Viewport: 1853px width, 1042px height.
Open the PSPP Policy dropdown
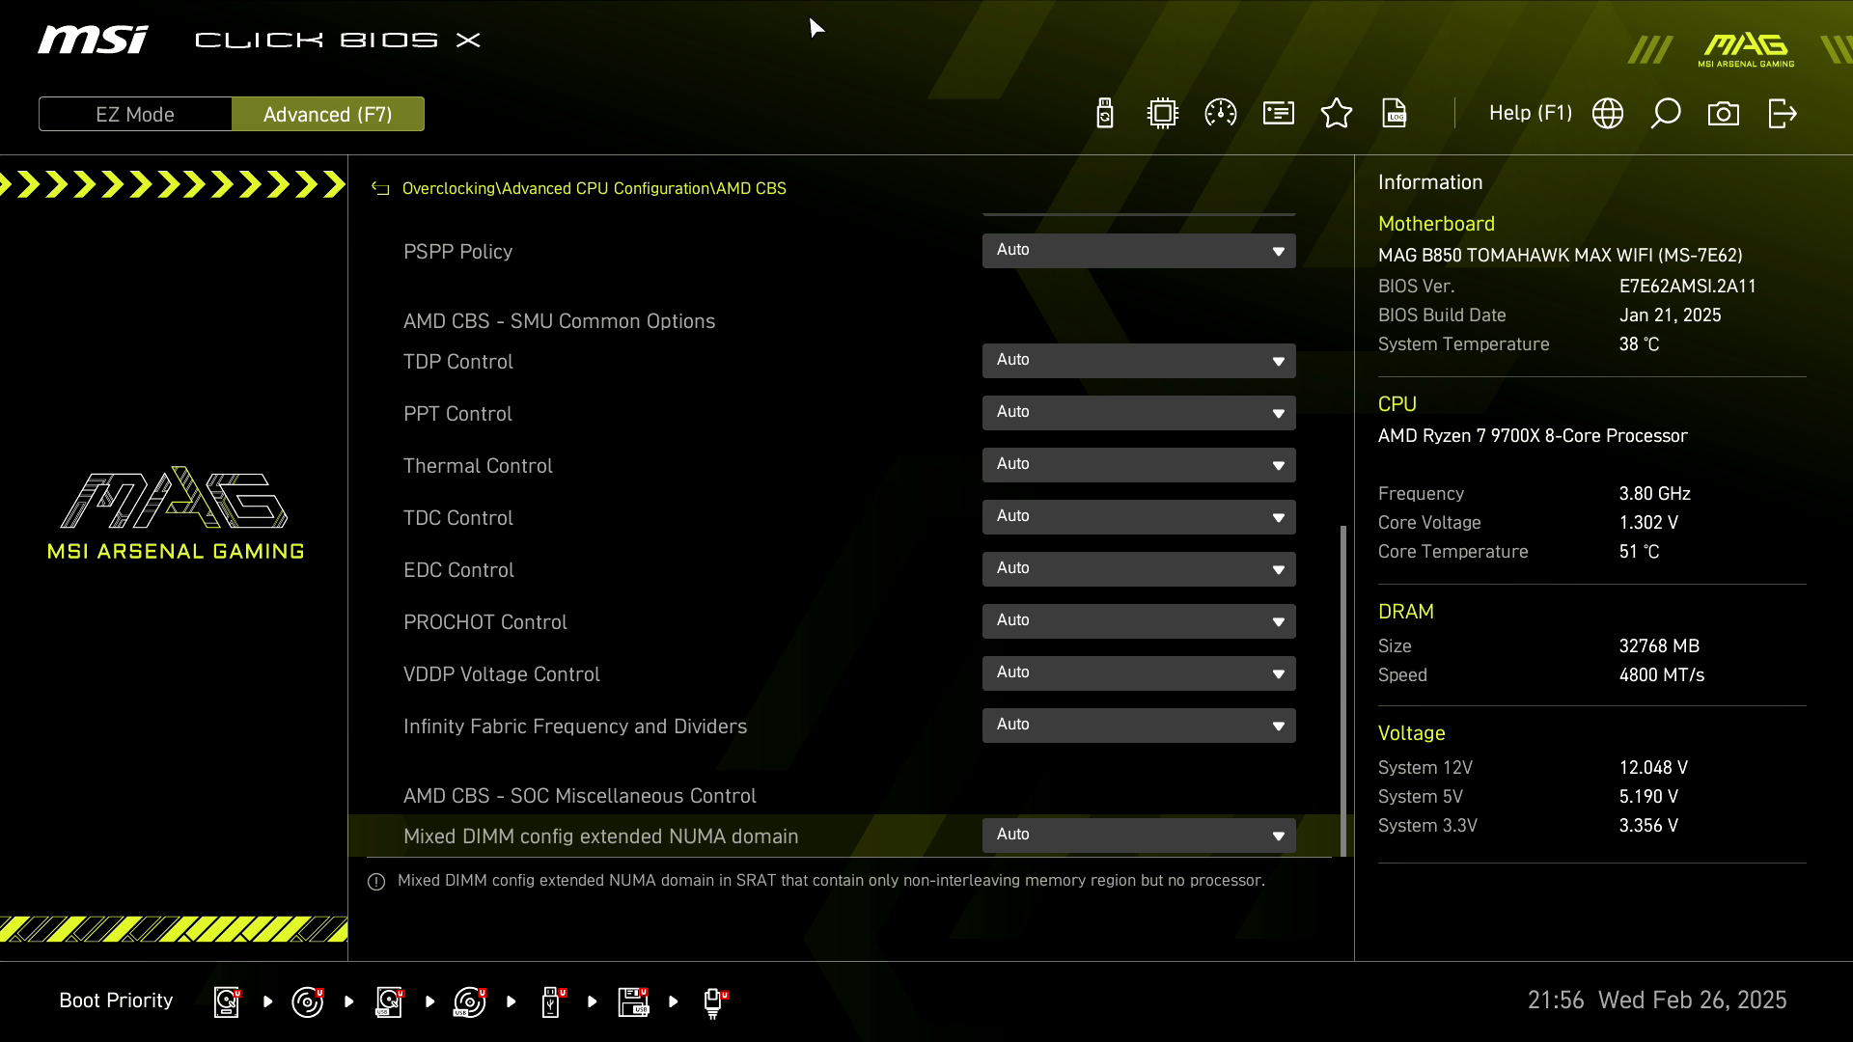pyautogui.click(x=1139, y=250)
